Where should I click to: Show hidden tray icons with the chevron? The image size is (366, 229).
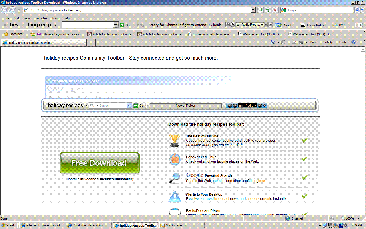click(x=320, y=226)
